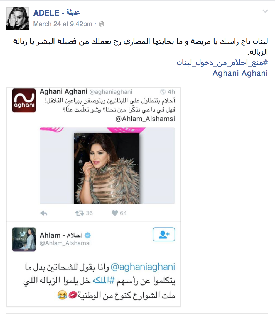This screenshot has height=314, width=275.
Task: Click the tweet reply arrow icon
Action: coord(44,213)
